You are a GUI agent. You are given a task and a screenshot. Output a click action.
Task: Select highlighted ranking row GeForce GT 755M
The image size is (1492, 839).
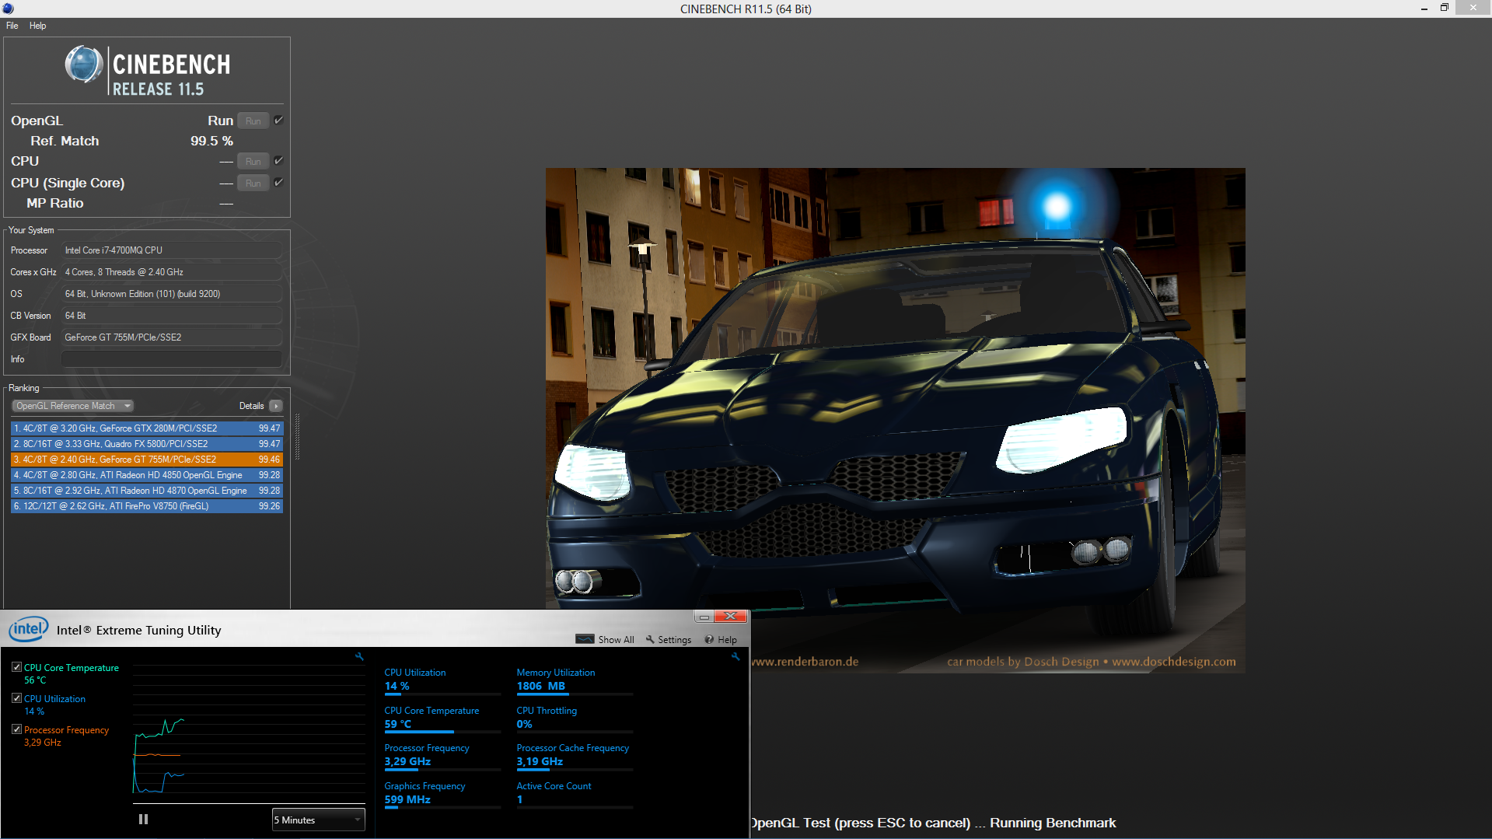click(x=147, y=460)
